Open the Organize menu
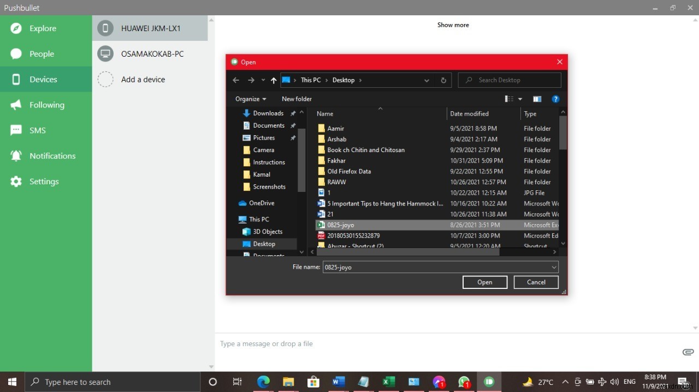 [x=250, y=99]
